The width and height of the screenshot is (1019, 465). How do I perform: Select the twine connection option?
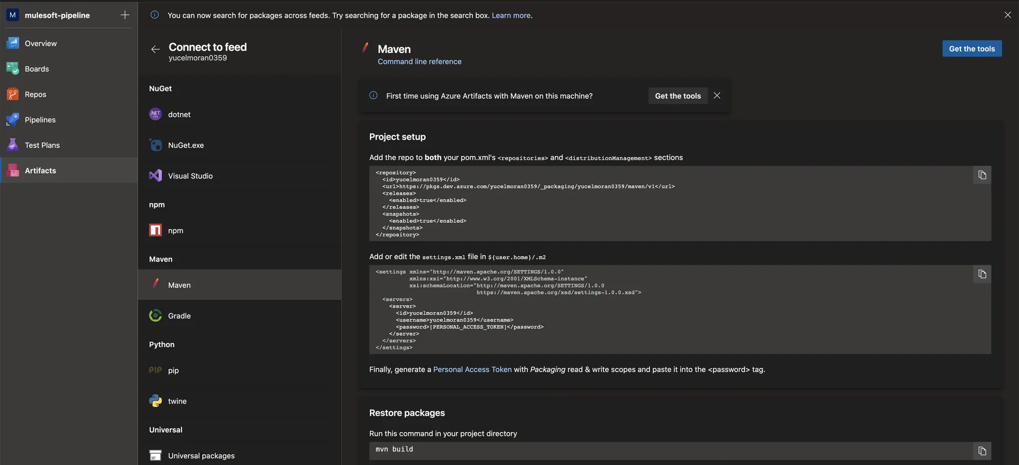click(x=239, y=401)
